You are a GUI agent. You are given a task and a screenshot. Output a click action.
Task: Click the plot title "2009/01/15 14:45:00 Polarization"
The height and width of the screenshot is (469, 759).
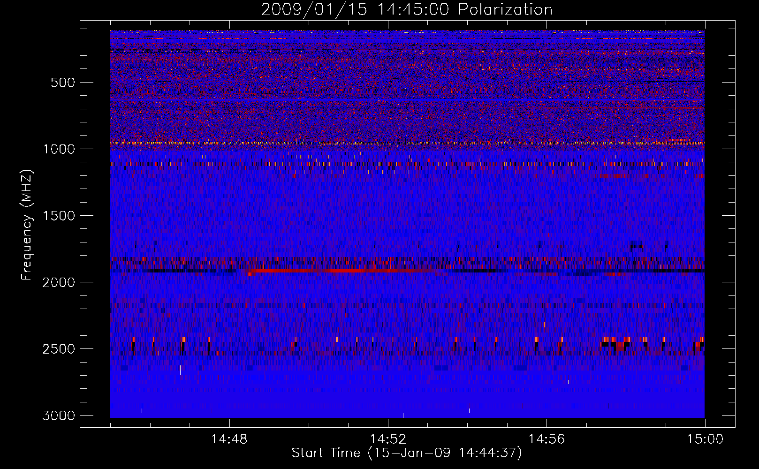point(407,9)
